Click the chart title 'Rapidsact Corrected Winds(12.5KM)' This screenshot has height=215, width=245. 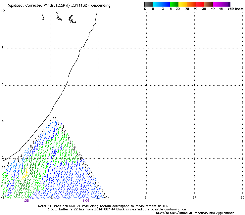38,6
